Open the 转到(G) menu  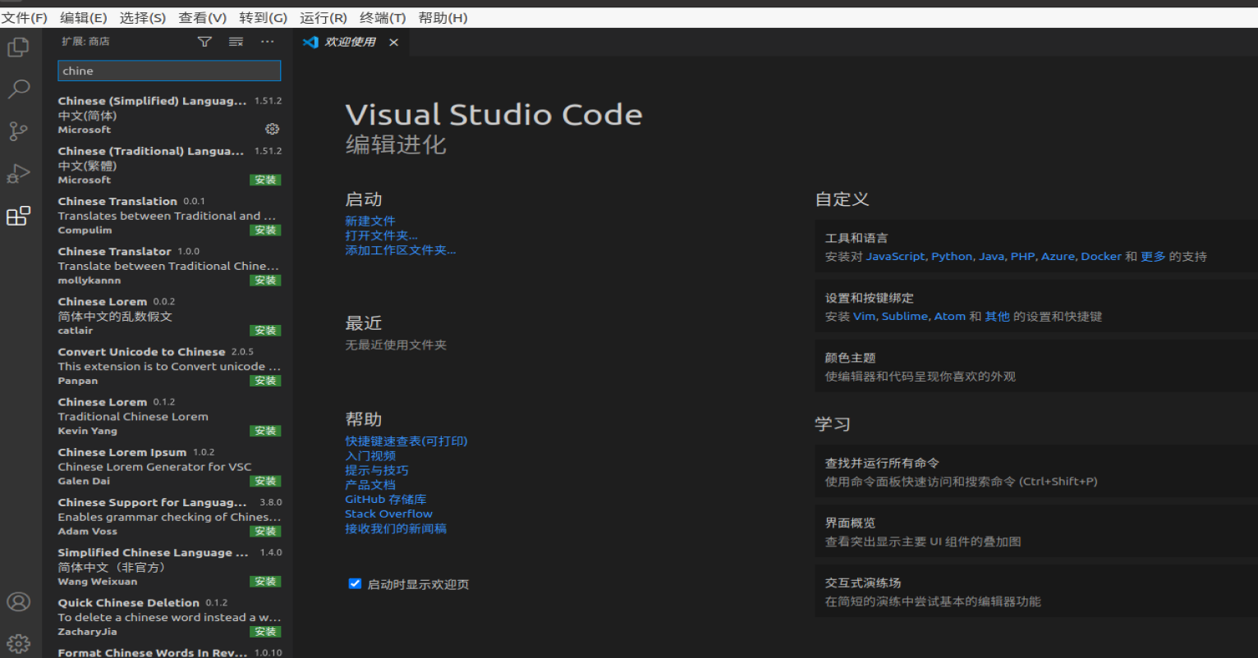pyautogui.click(x=264, y=17)
